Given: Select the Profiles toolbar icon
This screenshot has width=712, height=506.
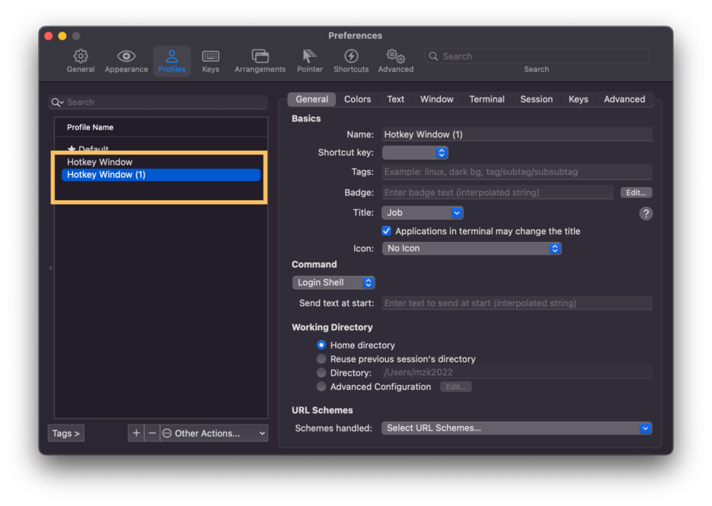Looking at the screenshot, I should click(x=172, y=60).
